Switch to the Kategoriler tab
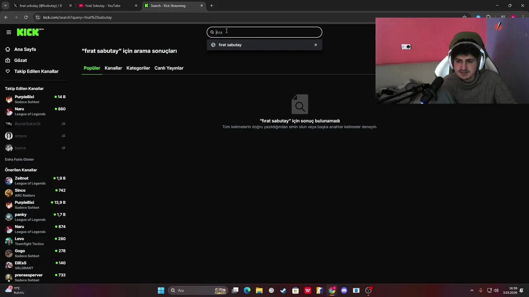The height and width of the screenshot is (297, 529). pyautogui.click(x=138, y=68)
